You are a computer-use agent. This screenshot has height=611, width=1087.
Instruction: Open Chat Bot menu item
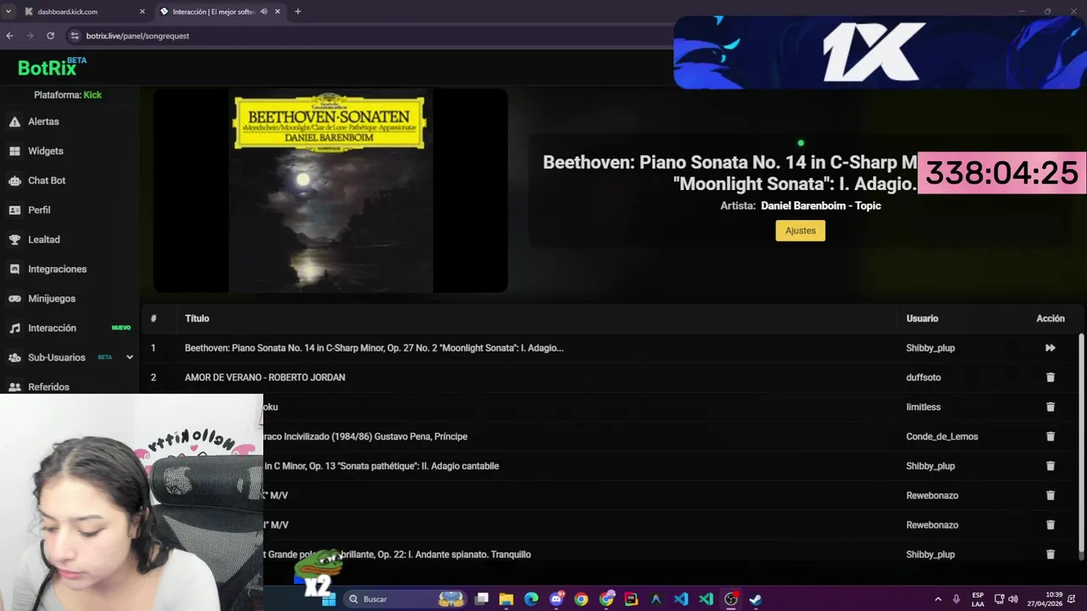point(47,181)
